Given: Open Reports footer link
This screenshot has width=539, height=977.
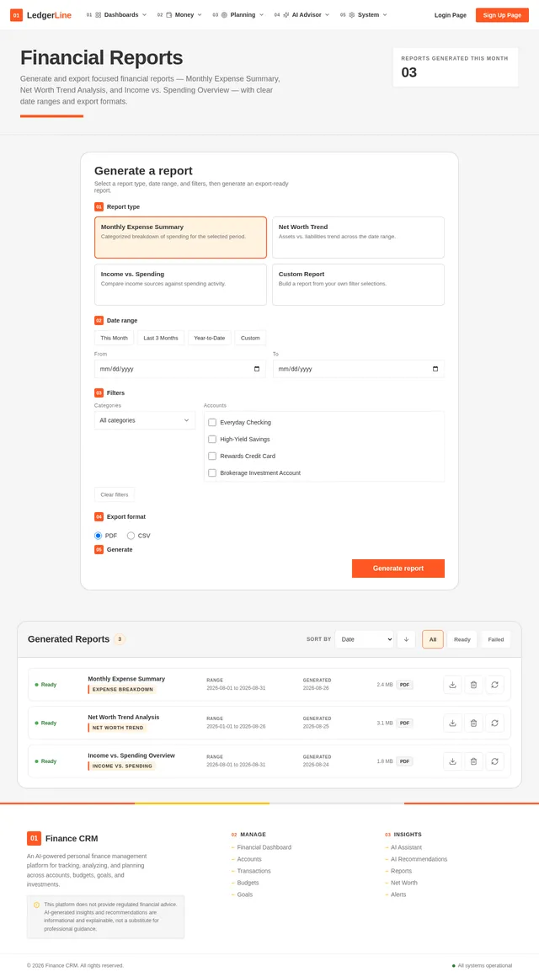Looking at the screenshot, I should 401,871.
